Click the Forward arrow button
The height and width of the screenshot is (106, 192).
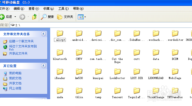22,17
